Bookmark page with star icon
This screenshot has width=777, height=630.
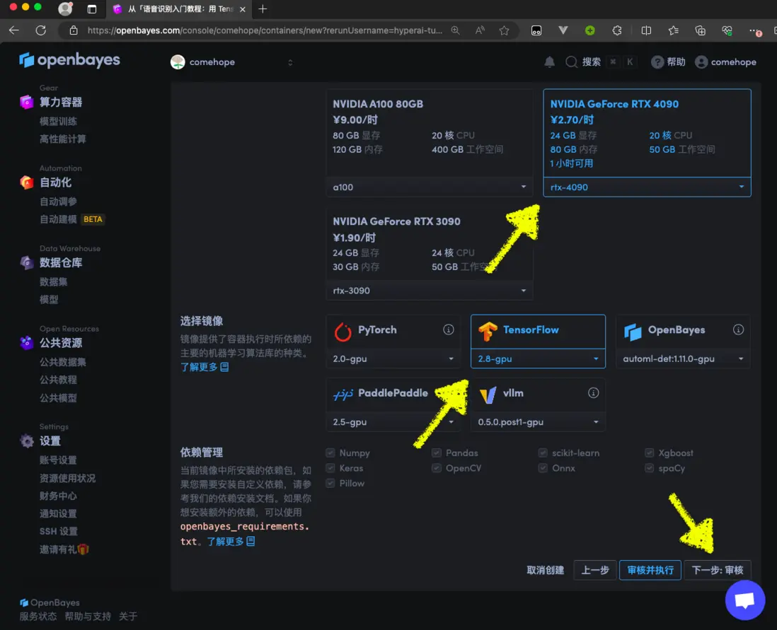(504, 30)
